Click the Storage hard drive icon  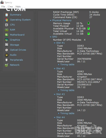pyautogui.click(x=7, y=45)
